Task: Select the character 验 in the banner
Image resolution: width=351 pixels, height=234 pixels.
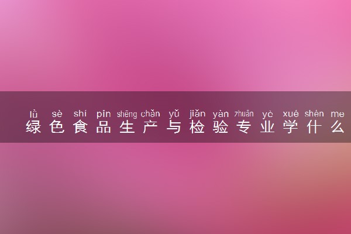Action: tap(221, 127)
